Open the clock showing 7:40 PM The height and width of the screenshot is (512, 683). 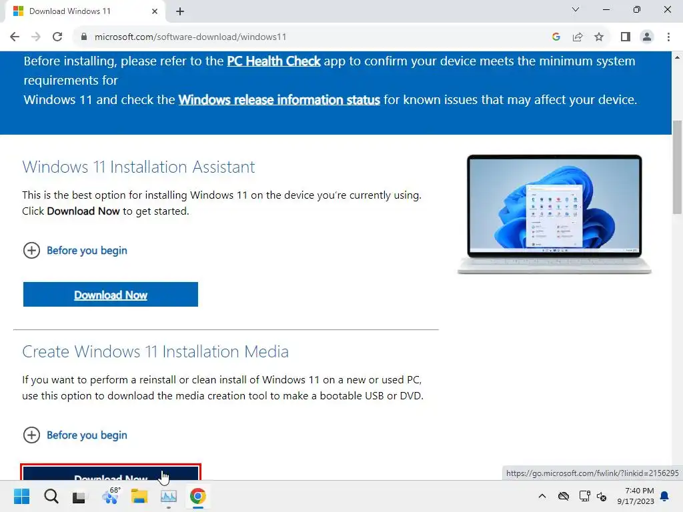click(636, 496)
